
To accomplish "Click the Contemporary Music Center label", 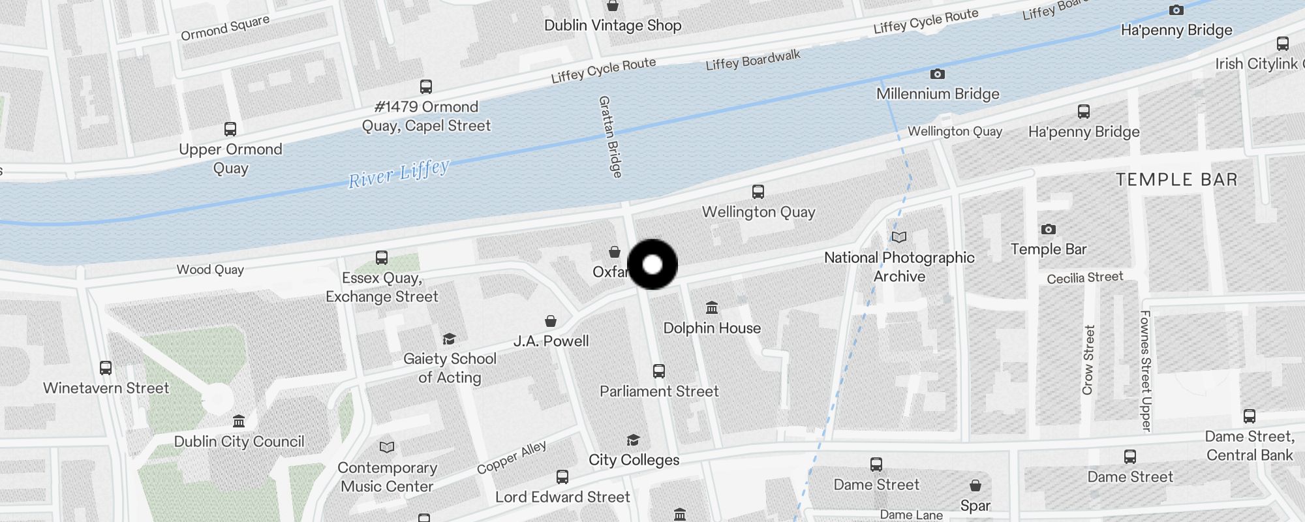I will pyautogui.click(x=387, y=477).
